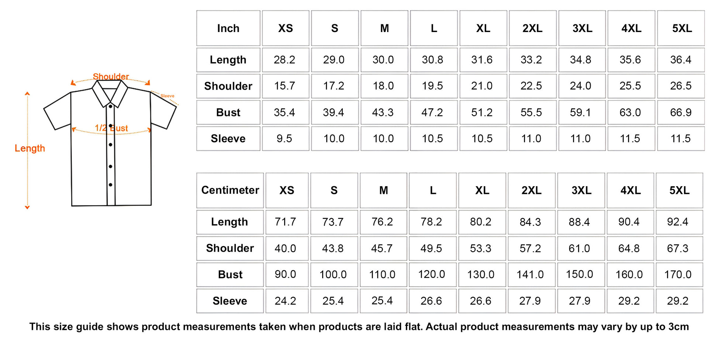This screenshot has width=718, height=342.
Task: Select the 43.3 bust value for M
Action: (383, 112)
